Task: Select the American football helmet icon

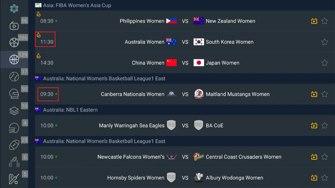Action: (14, 128)
